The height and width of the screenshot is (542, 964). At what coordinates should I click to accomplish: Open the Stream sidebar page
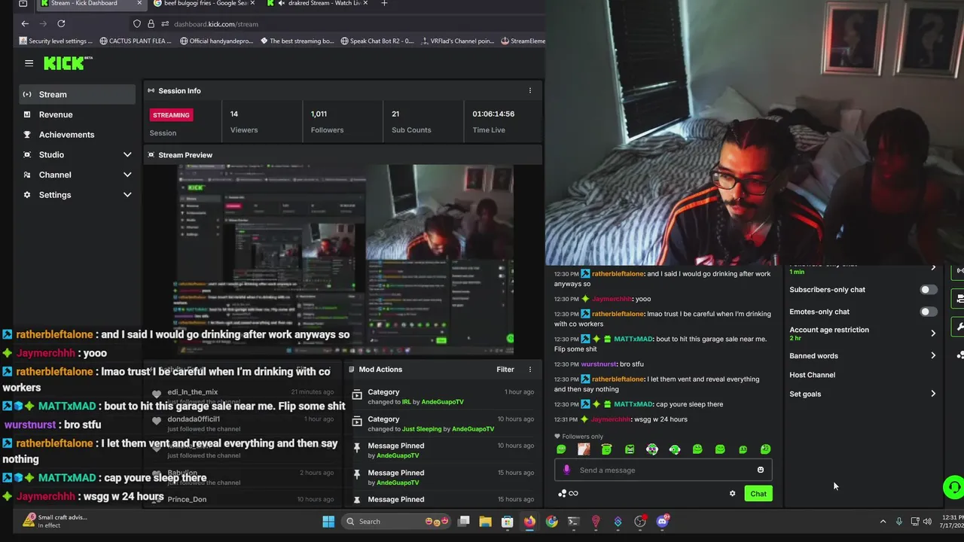click(x=78, y=94)
